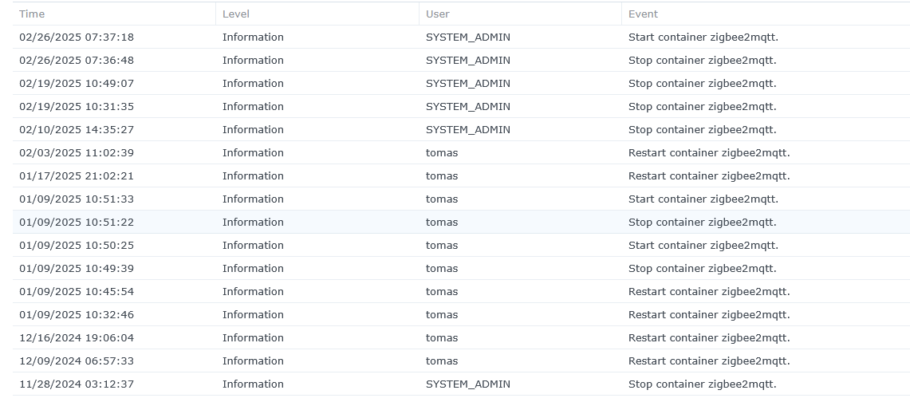This screenshot has height=398, width=910.
Task: Click the 01/09/2025 10:45:54 restart row
Action: [77, 292]
